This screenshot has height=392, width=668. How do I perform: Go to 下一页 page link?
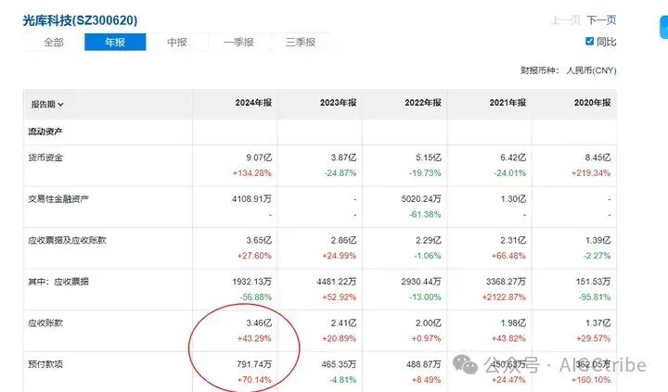pyautogui.click(x=601, y=20)
